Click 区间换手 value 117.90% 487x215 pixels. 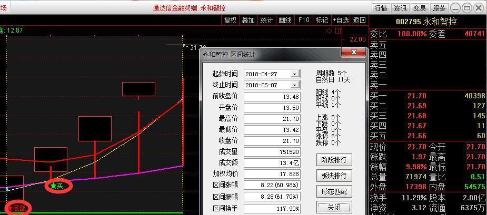272,208
